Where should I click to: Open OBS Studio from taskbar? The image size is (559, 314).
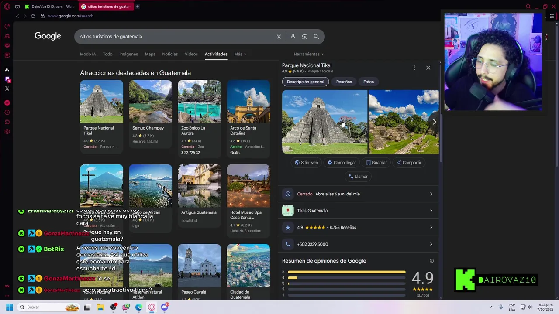[113, 307]
